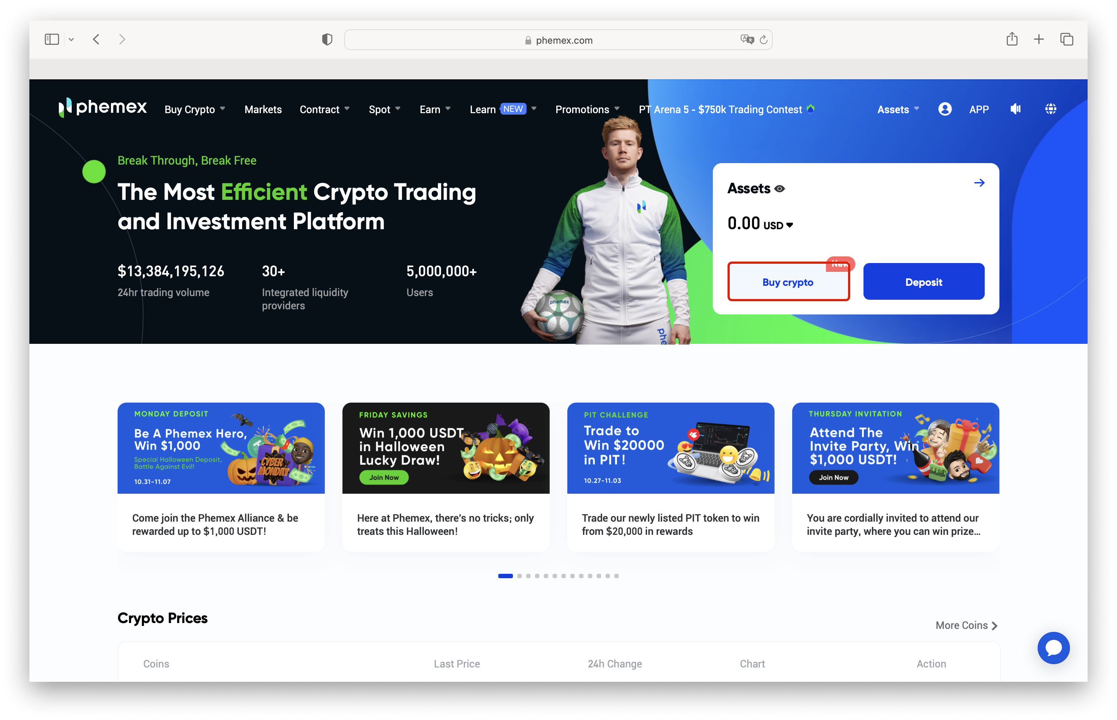This screenshot has height=720, width=1117.
Task: Click the Phemex logo
Action: [103, 108]
